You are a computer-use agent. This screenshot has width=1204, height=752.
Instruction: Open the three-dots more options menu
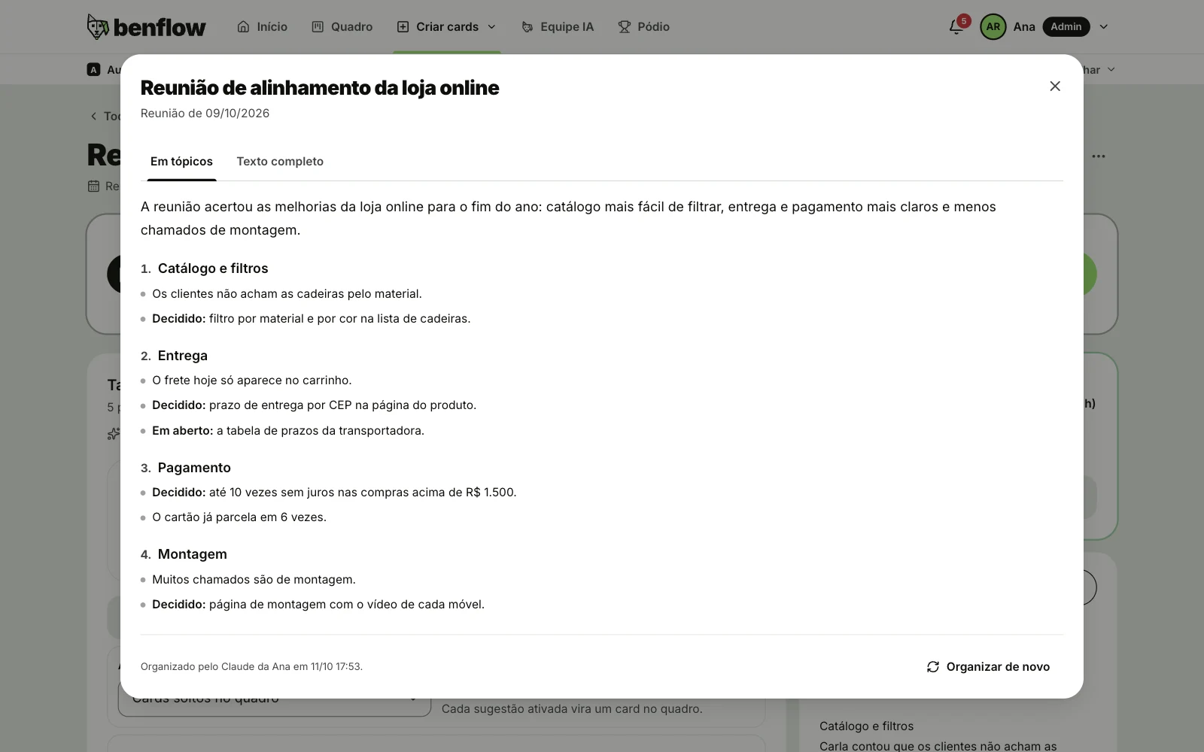[x=1099, y=156]
